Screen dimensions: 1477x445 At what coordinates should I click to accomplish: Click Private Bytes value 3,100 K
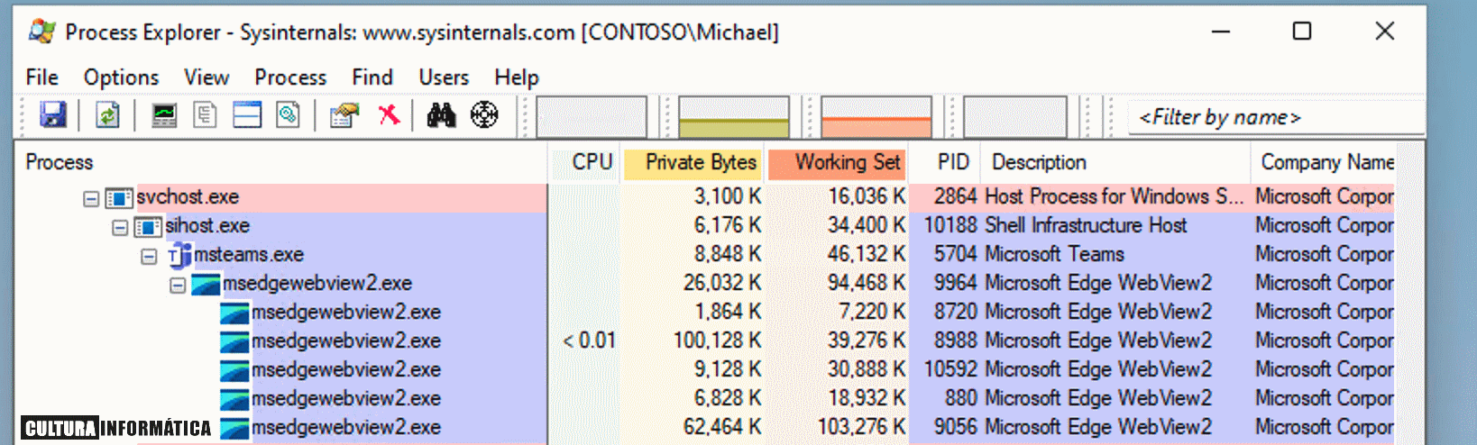[x=728, y=197]
